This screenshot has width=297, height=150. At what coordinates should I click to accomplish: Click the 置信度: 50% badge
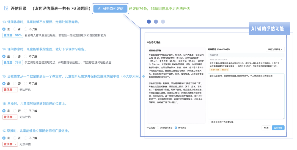[13, 35]
